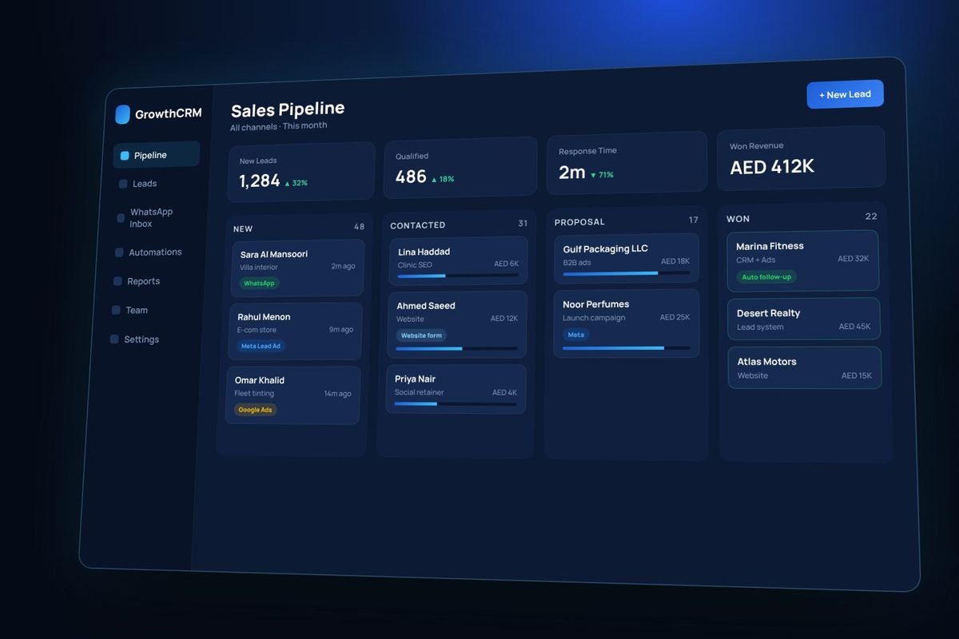Click the 14m ago timestamp
959x639 pixels.
pos(337,394)
